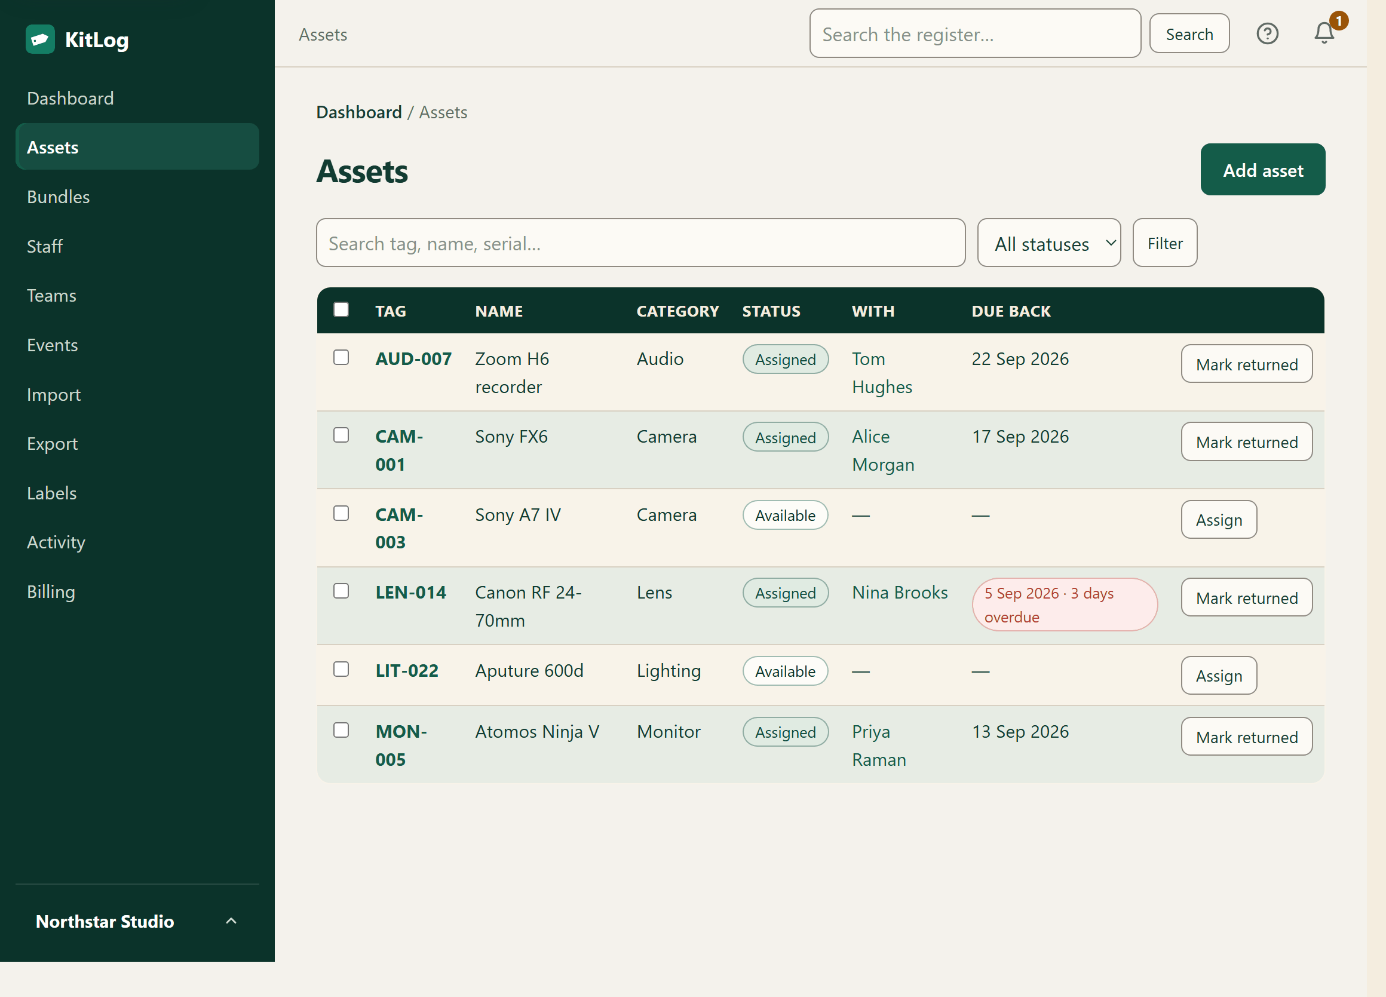Open the LEN-014 asset tag link
The image size is (1386, 997).
410,592
